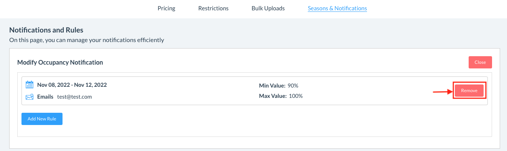This screenshot has height=151, width=507.
Task: Click the Min Value label
Action: (272, 86)
